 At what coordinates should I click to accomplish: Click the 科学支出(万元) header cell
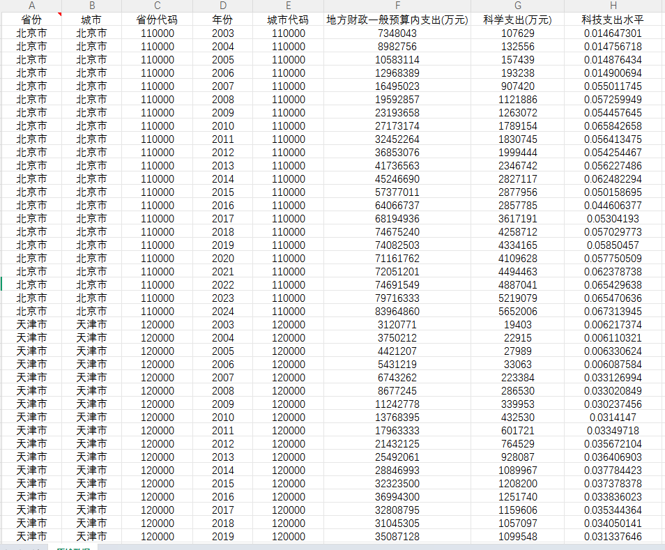click(518, 20)
